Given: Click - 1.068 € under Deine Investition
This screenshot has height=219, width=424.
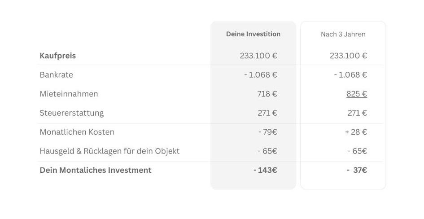Looking at the screenshot, I should (260, 75).
